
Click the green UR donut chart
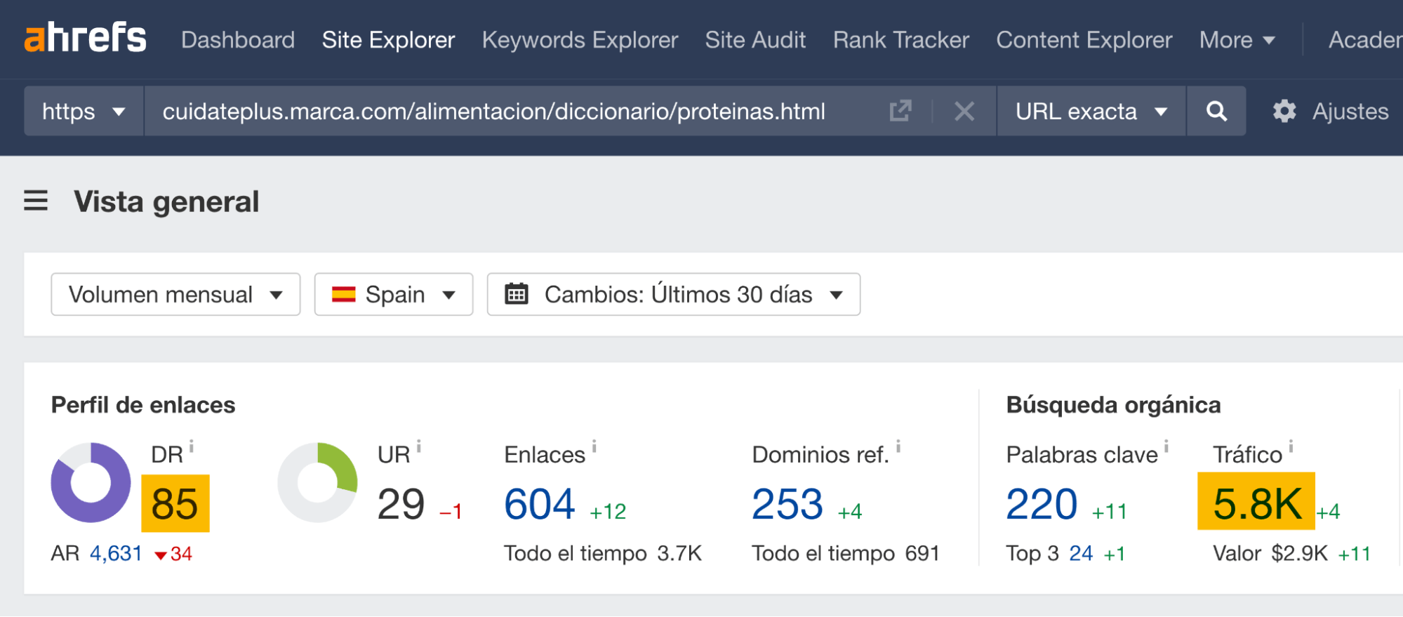tap(317, 482)
